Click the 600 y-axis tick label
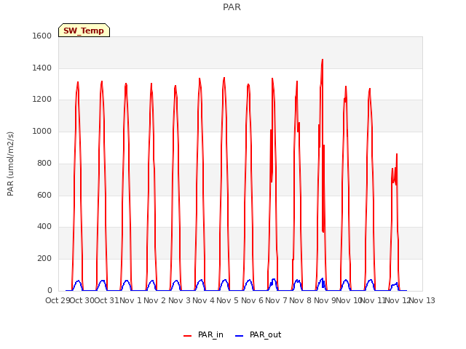 click(x=44, y=195)
